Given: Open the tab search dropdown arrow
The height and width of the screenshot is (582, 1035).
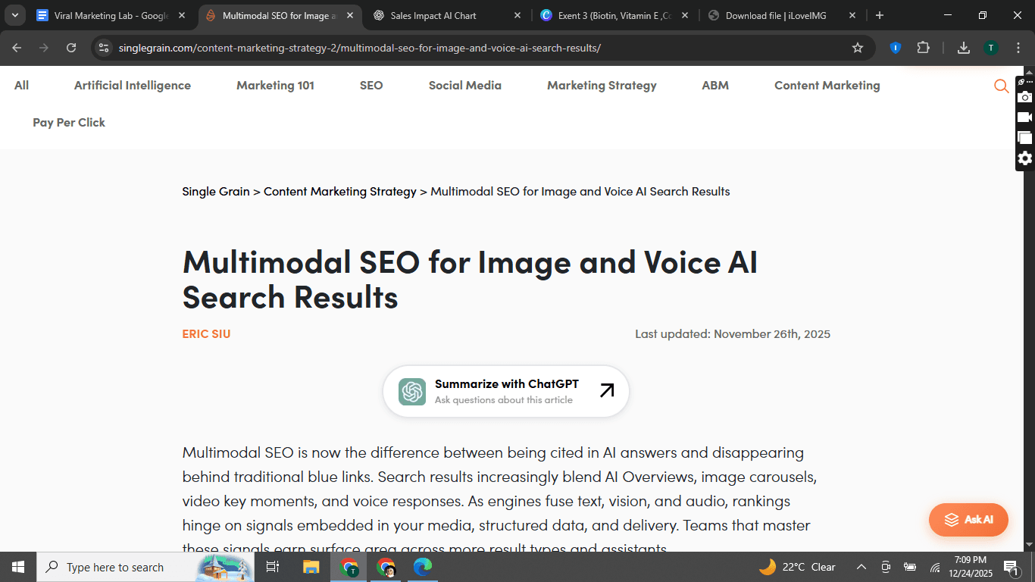Looking at the screenshot, I should (14, 15).
